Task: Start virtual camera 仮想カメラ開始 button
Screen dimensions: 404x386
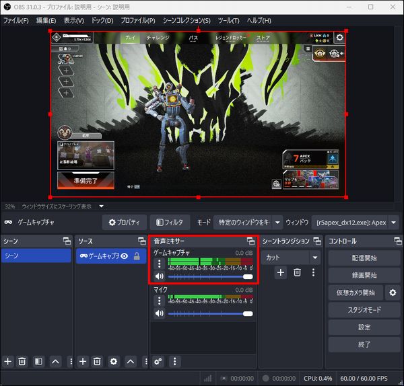Action: pos(356,293)
